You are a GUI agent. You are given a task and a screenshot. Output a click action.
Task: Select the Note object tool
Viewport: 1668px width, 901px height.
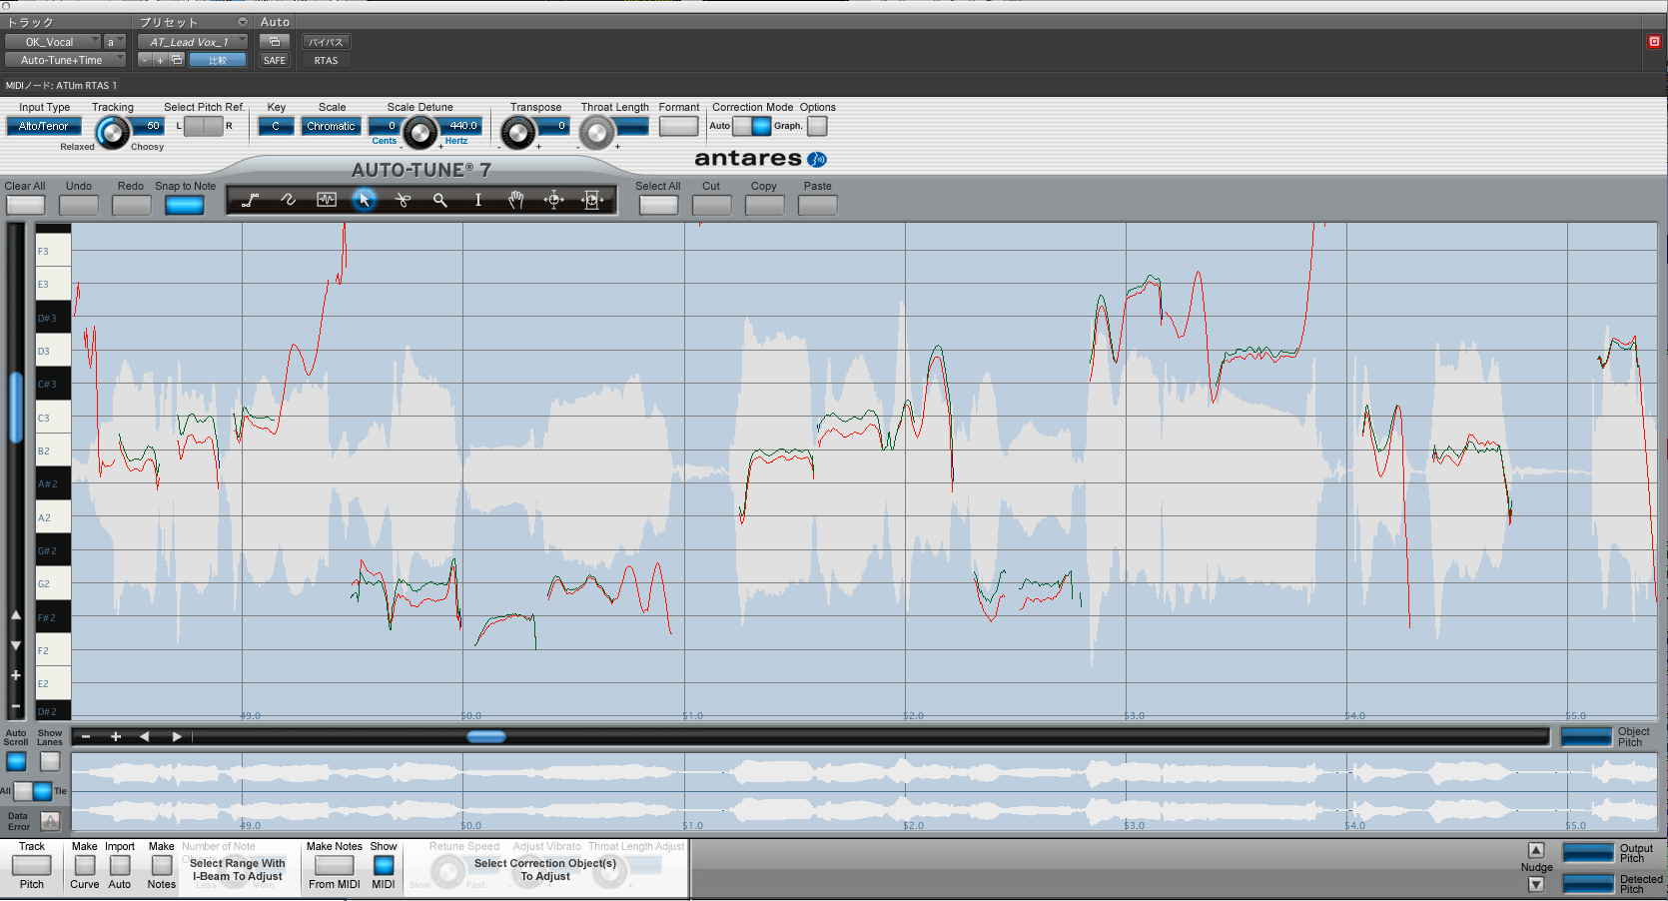327,200
